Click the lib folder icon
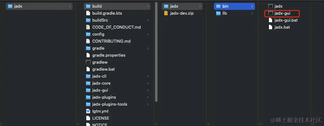The width and height of the screenshot is (324, 126). pyautogui.click(x=218, y=13)
